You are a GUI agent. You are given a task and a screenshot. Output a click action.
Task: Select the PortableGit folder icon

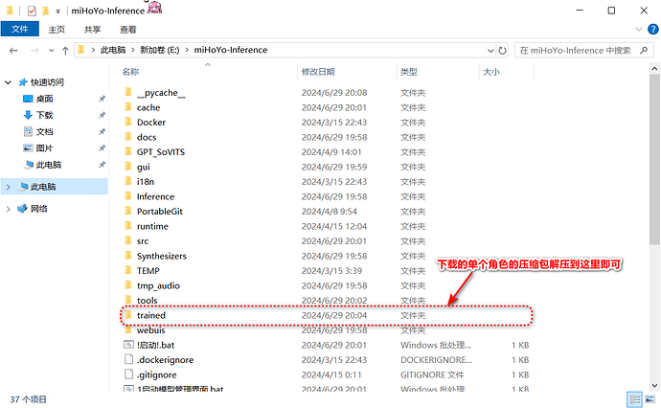(x=128, y=211)
